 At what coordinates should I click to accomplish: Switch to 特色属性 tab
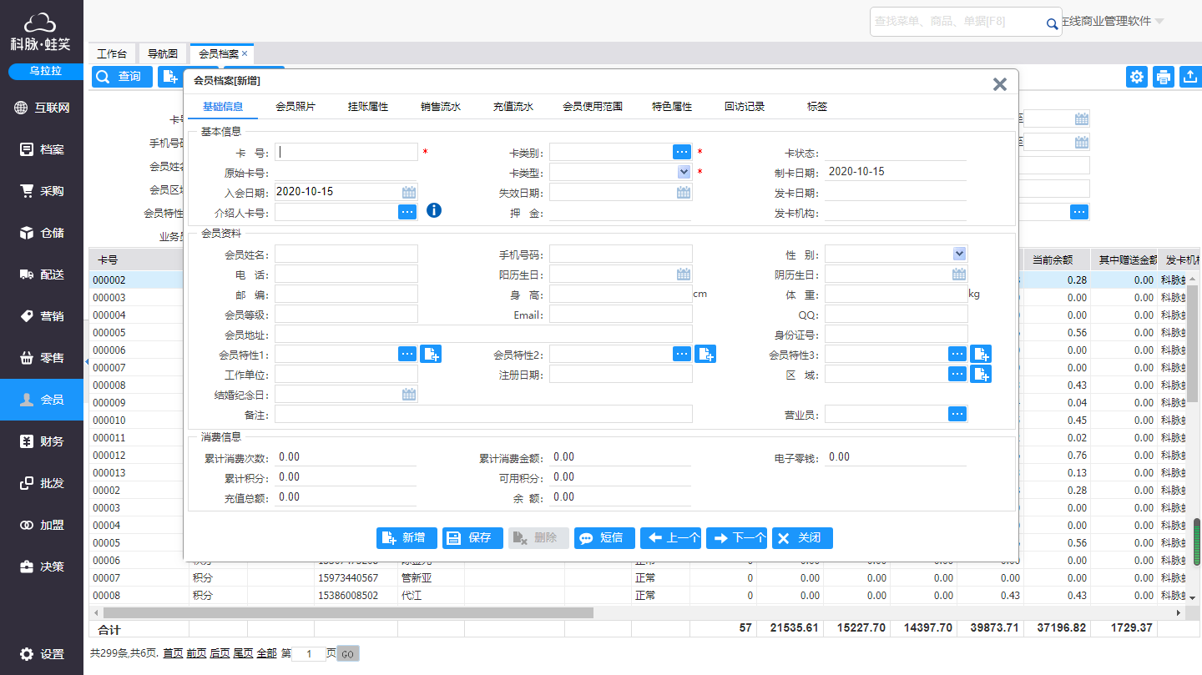(672, 107)
